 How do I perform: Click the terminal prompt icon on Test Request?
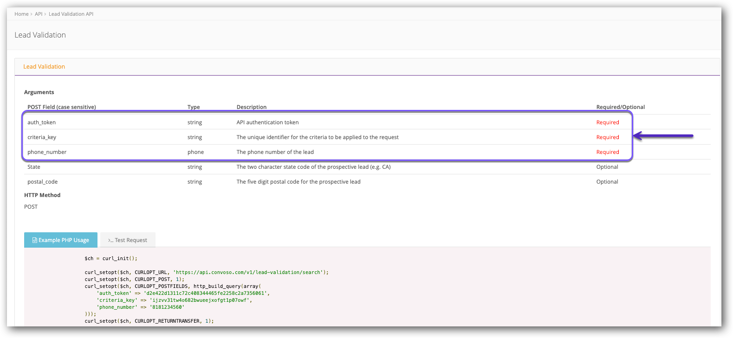[110, 240]
